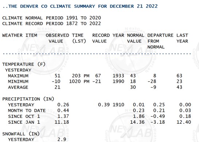This screenshot has height=142, width=199.
Task: Click record year 1933 for maximum
Action: (118, 76)
